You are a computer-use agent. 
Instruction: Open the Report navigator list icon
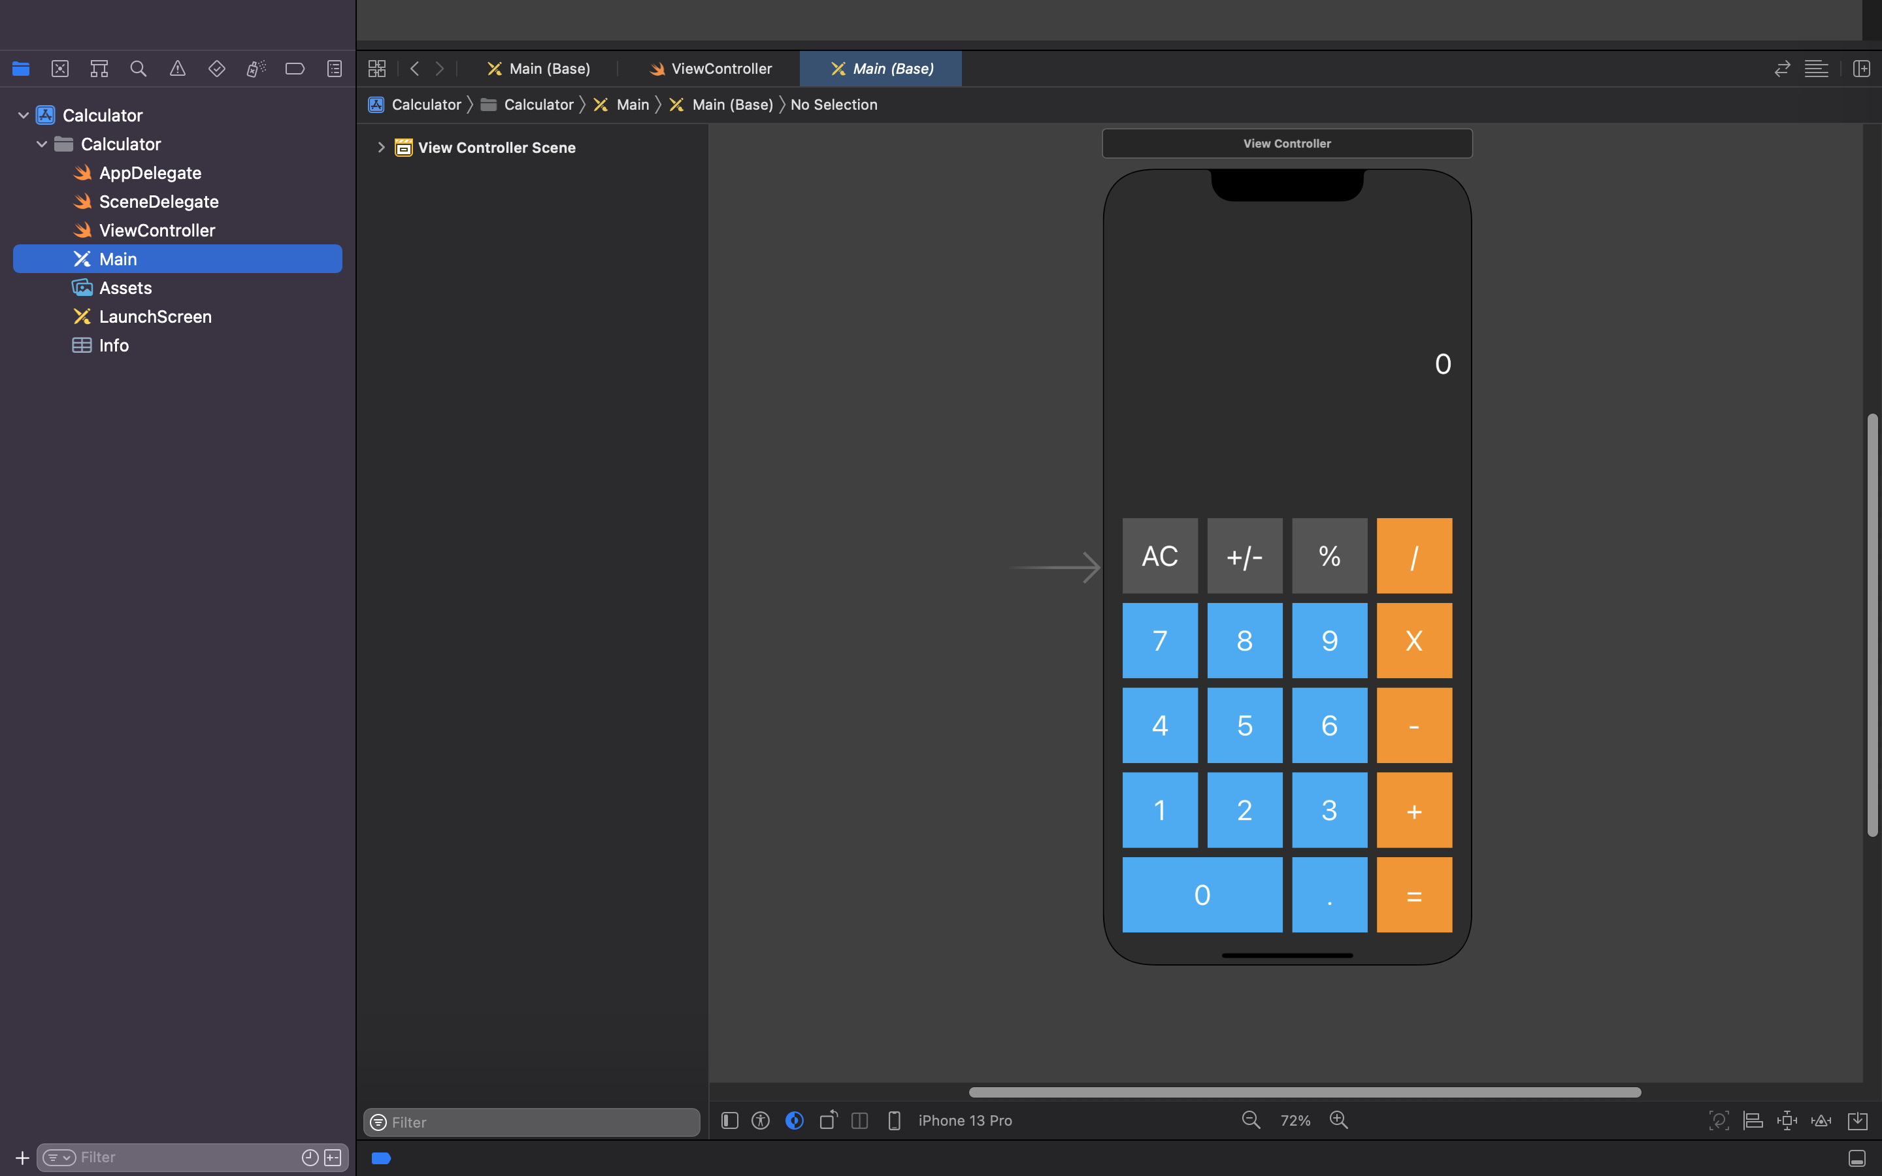[x=334, y=69]
